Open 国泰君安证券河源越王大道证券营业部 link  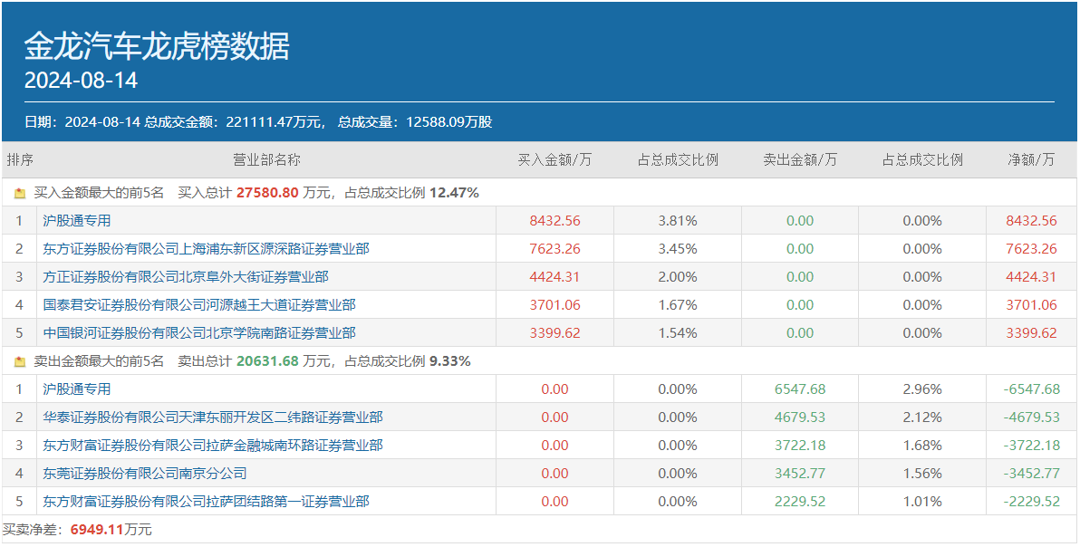click(x=199, y=304)
